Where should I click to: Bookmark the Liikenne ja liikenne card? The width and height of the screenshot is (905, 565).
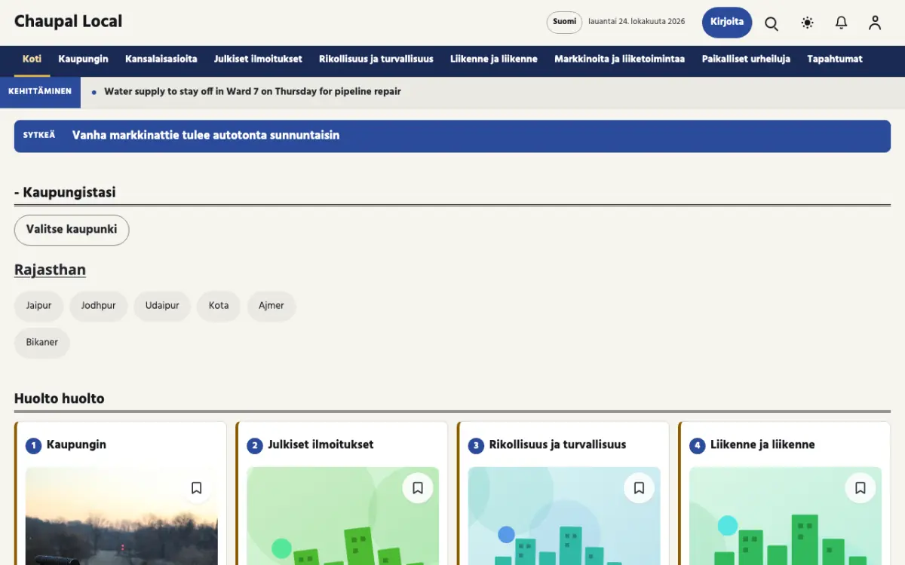(x=861, y=488)
